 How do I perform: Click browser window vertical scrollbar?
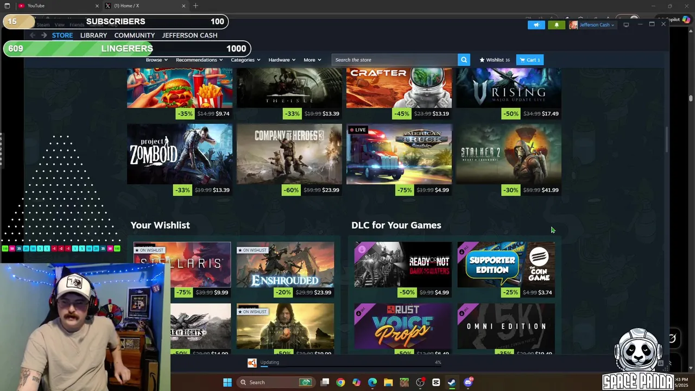[x=691, y=98]
